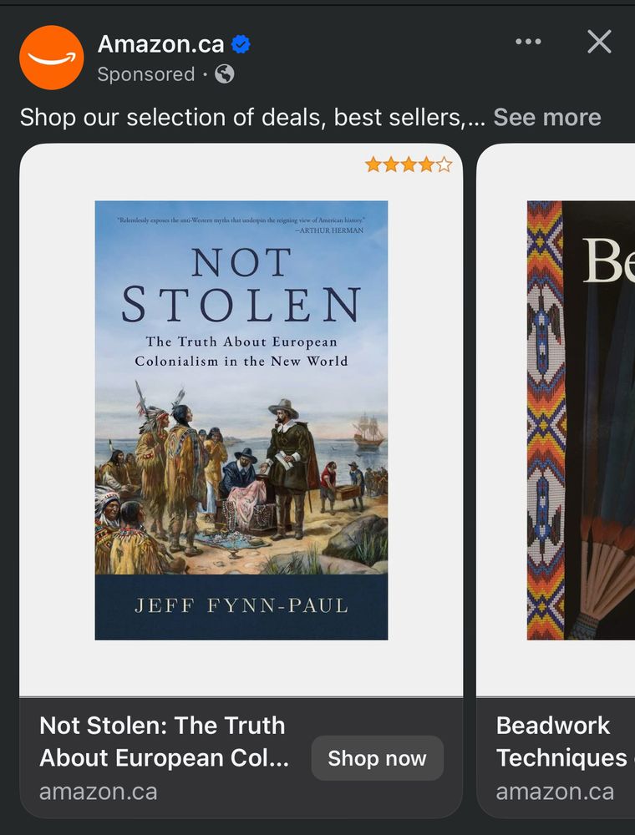Click the Not Stolen product title
Image resolution: width=635 pixels, height=835 pixels.
164,741
